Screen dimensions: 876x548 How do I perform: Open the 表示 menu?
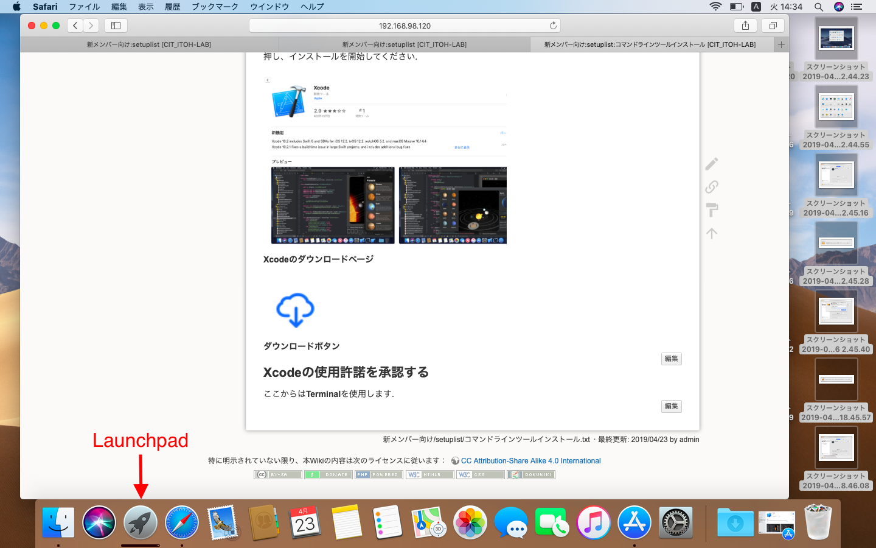pos(146,7)
